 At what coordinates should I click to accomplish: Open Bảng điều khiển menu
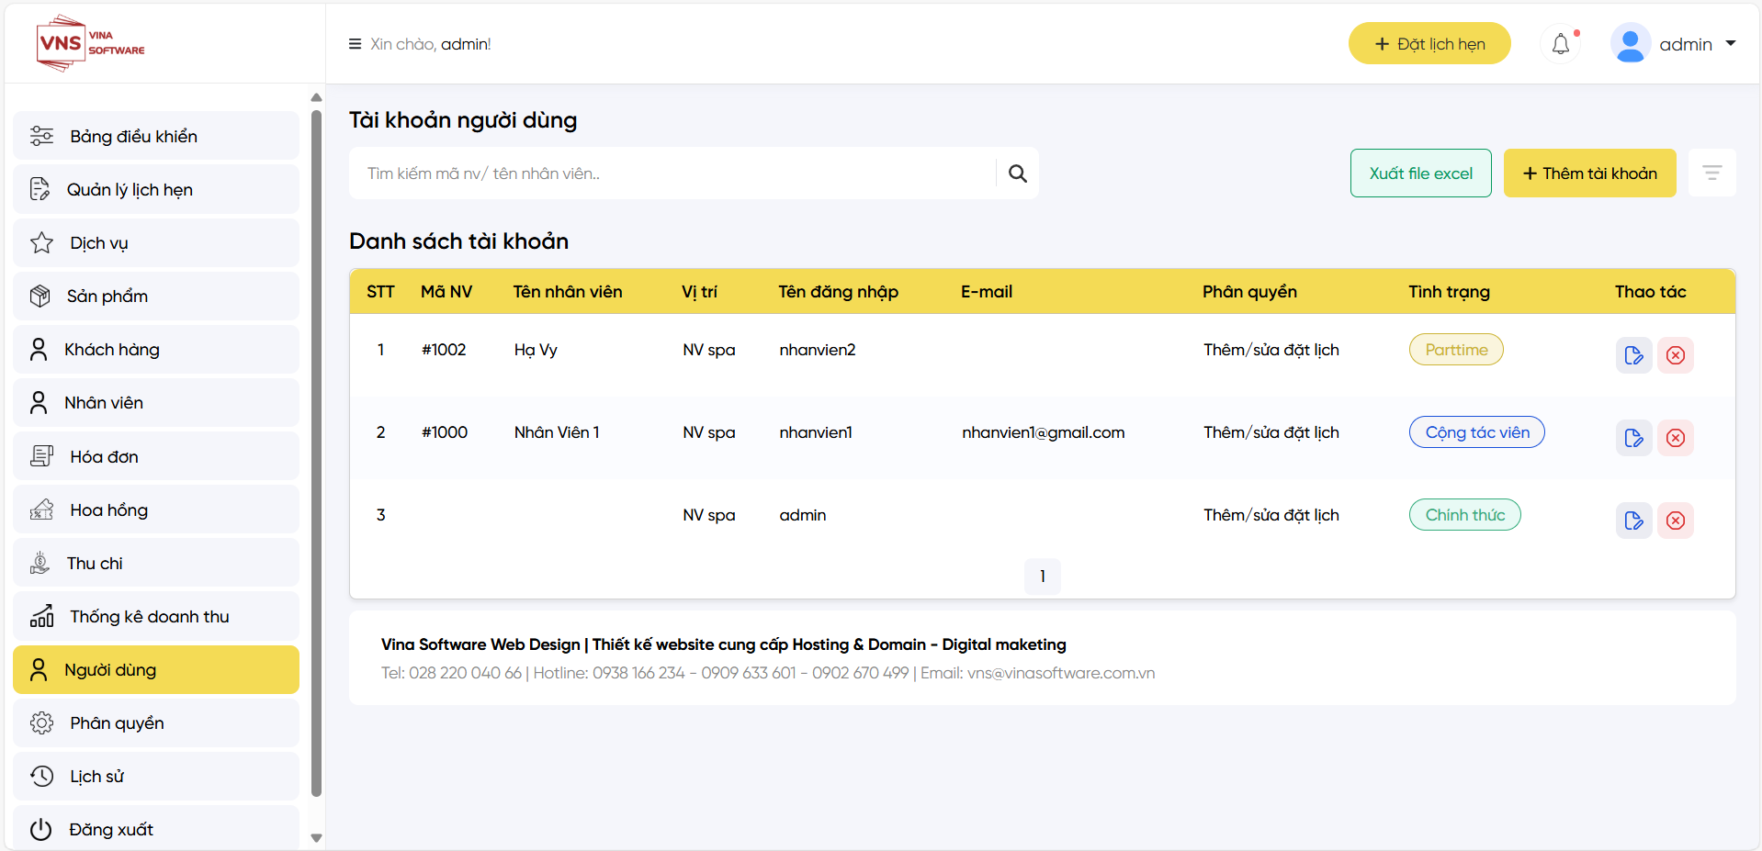(x=156, y=136)
